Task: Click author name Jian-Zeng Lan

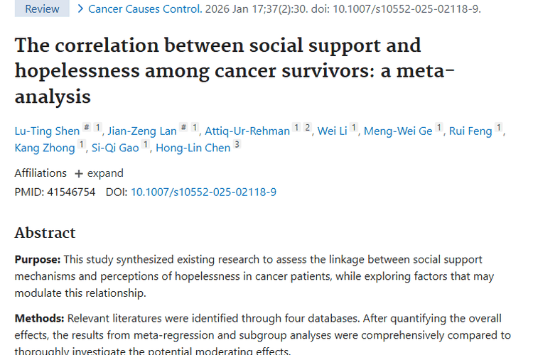Action: (143, 131)
